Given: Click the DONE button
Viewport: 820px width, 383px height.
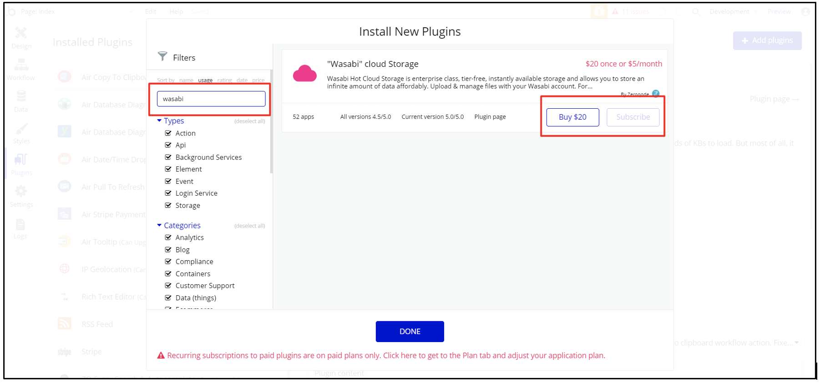Looking at the screenshot, I should 410,331.
